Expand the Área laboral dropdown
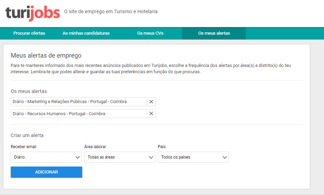 click(x=120, y=157)
